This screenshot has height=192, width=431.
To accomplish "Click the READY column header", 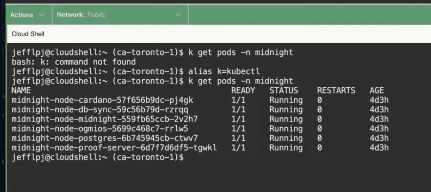I will pos(243,91).
